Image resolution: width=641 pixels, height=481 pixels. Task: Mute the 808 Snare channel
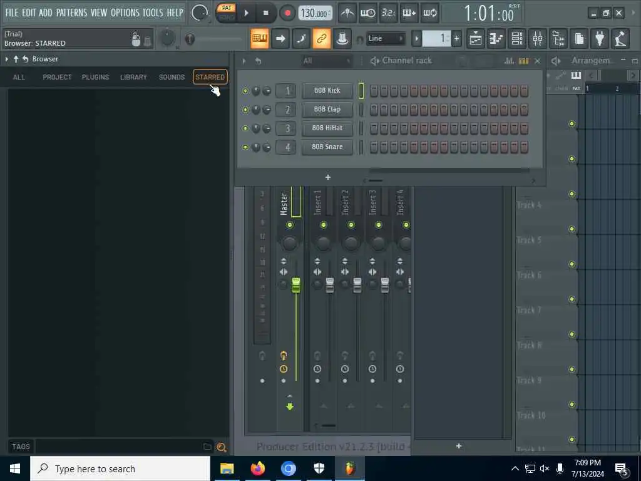click(x=245, y=147)
